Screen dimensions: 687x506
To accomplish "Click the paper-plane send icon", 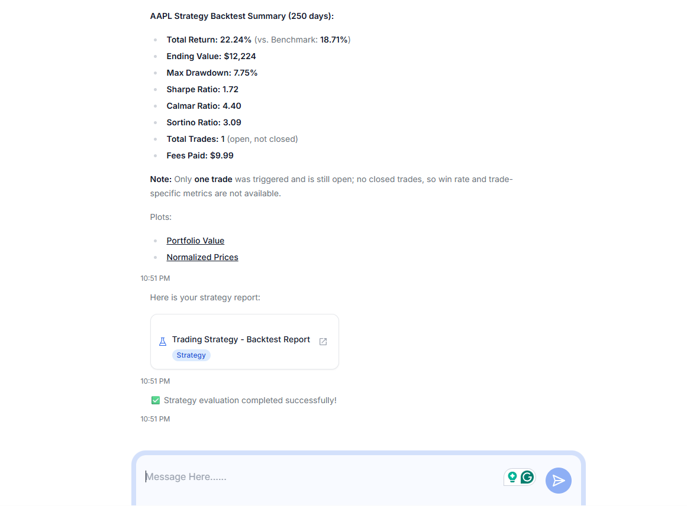I will coord(558,481).
